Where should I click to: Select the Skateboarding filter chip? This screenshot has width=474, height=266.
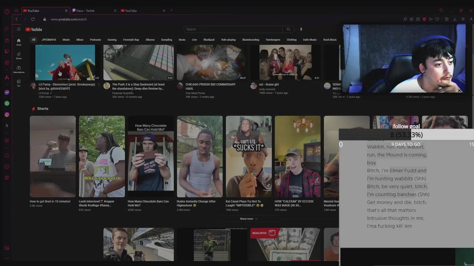point(251,40)
